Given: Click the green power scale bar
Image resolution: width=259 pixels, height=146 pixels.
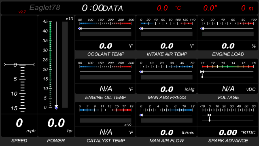Looking at the screenshot, I should click(x=50, y=64).
